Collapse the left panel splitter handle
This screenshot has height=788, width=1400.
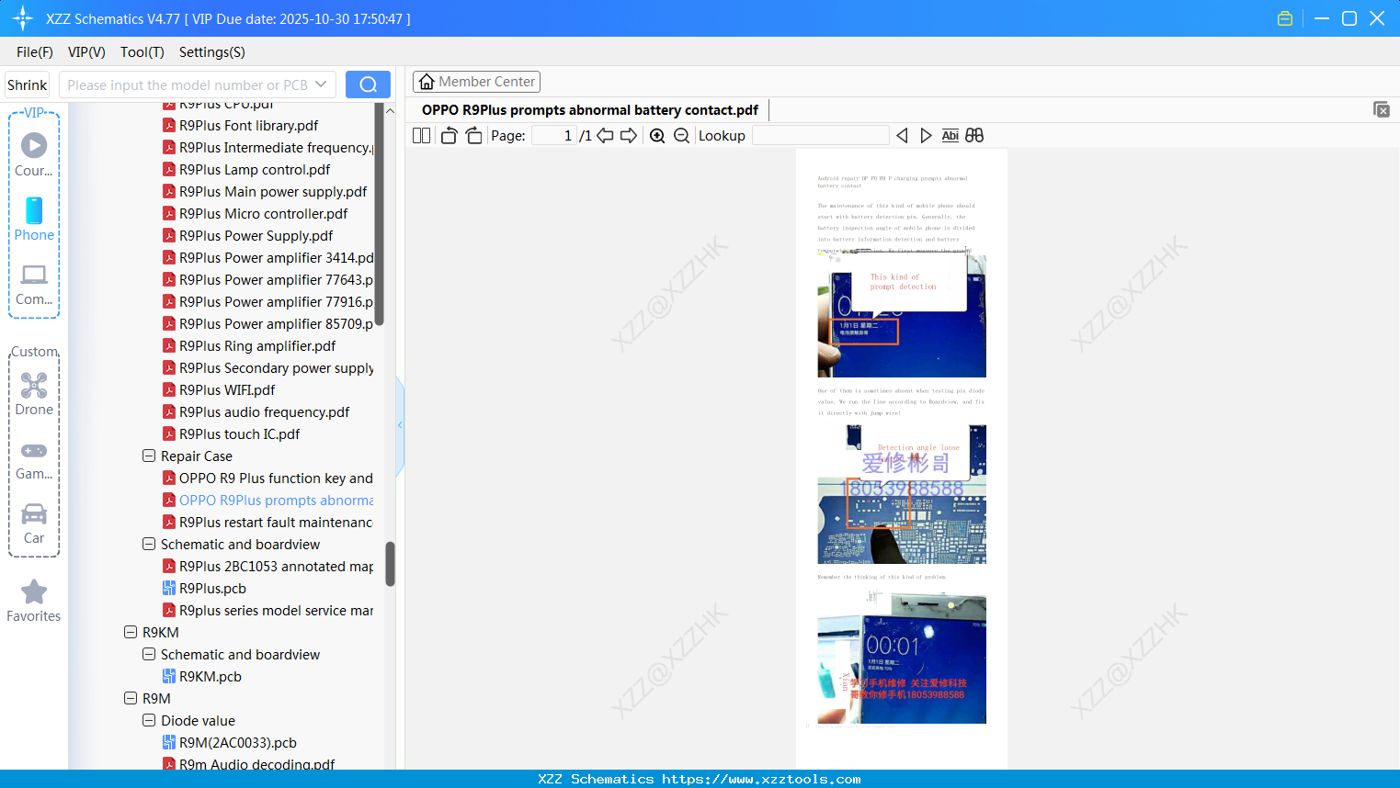pos(400,425)
